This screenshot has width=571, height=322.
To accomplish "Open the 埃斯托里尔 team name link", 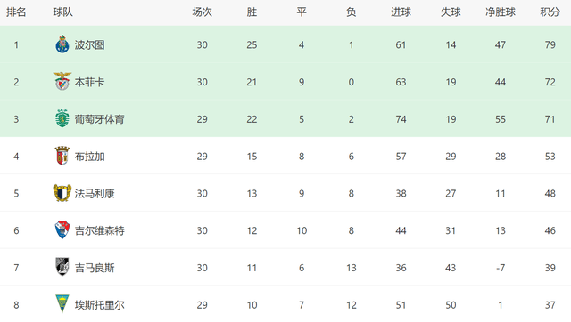I will tap(99, 305).
